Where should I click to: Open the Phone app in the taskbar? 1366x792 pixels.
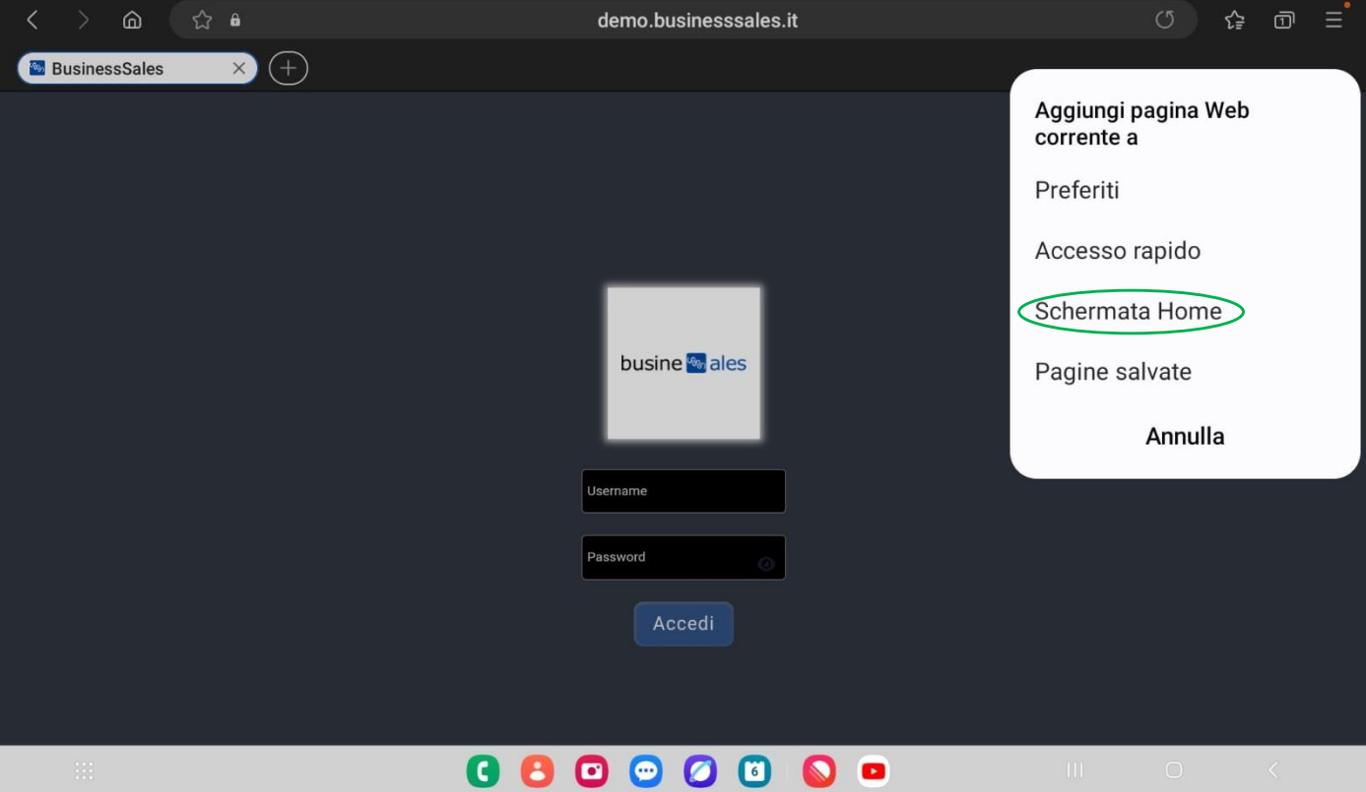coord(484,770)
